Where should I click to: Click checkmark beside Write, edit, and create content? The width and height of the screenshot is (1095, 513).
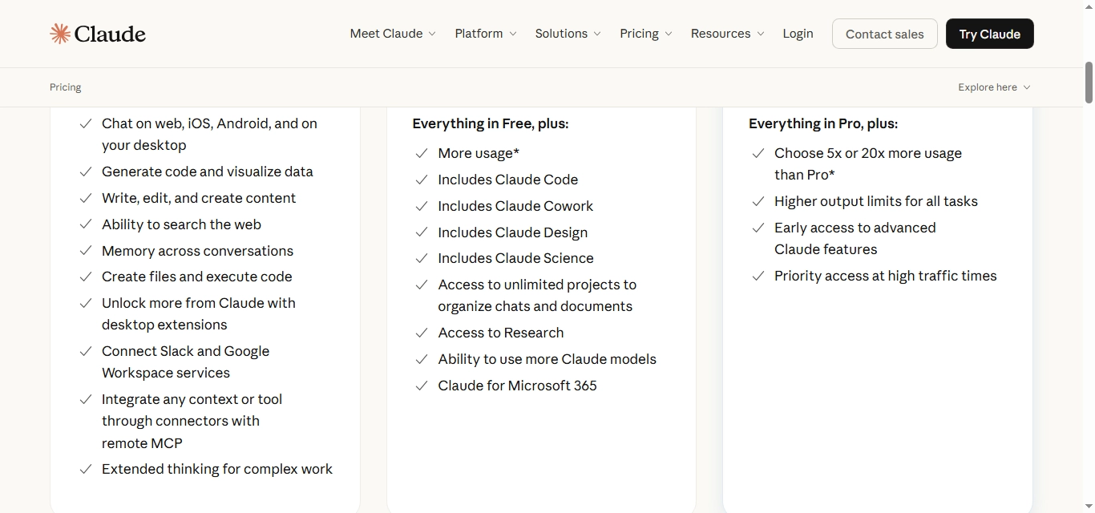pos(86,199)
